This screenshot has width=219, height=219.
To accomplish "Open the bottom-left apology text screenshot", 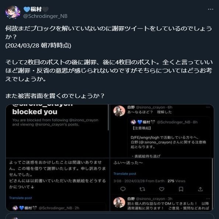I will click(x=58, y=185).
